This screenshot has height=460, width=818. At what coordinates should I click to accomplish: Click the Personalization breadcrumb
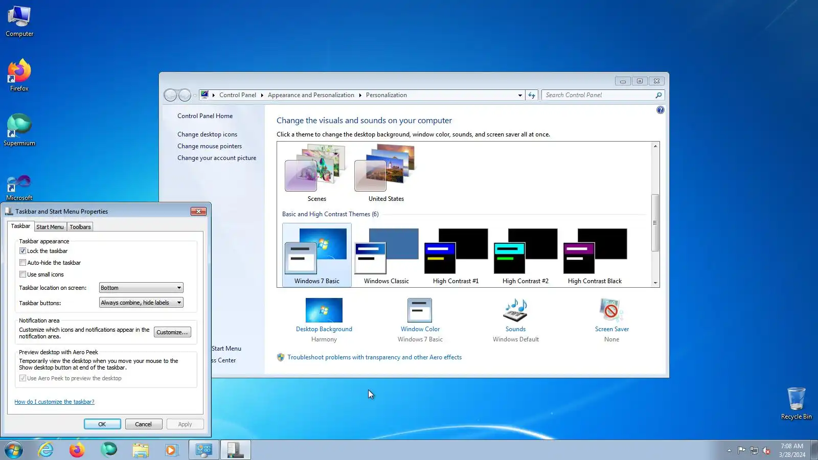click(x=387, y=95)
